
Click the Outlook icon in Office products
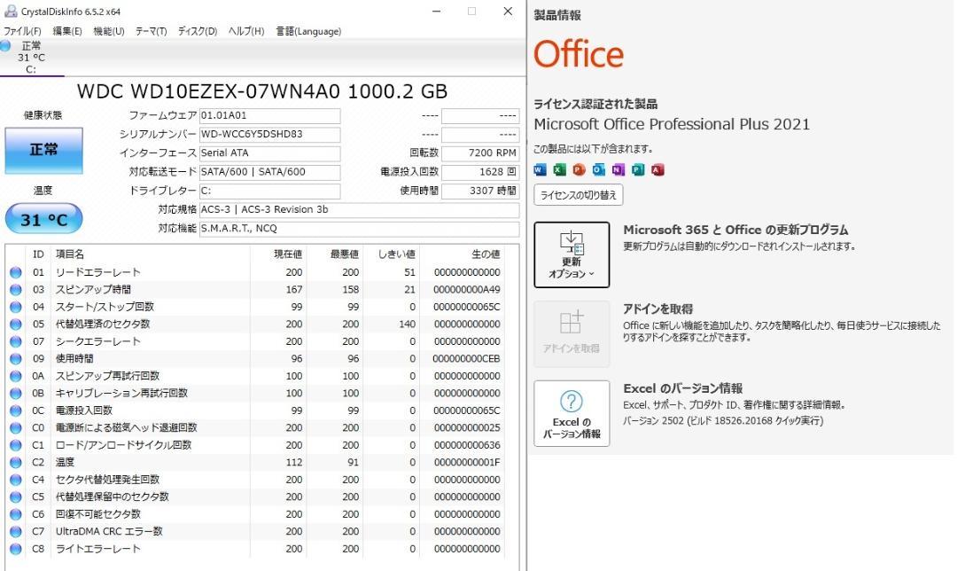[x=599, y=170]
